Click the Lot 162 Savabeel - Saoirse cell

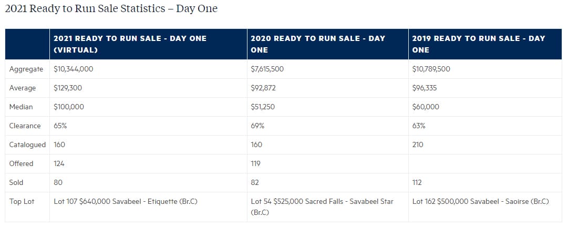coord(481,201)
